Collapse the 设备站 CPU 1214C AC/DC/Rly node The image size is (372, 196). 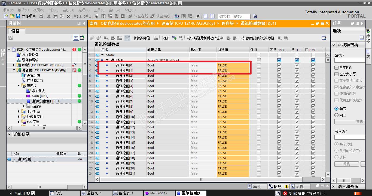click(14, 70)
